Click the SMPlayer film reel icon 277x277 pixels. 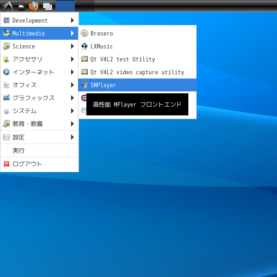click(x=84, y=85)
